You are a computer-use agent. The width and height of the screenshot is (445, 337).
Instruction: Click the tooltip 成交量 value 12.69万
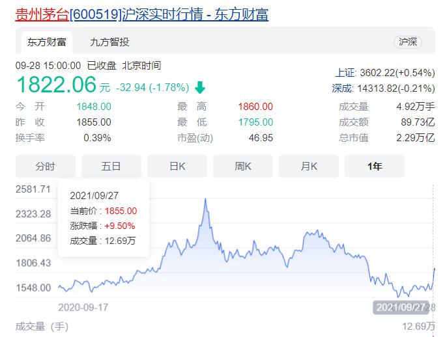coord(121,241)
